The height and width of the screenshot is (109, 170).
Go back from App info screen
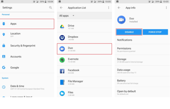tap(119, 8)
